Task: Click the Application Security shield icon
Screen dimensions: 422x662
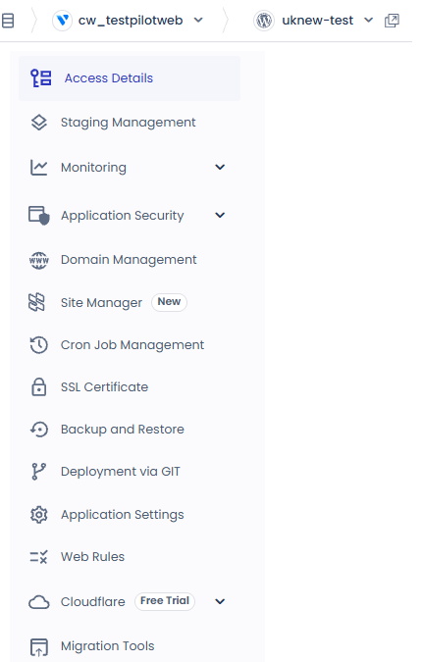Action: [39, 216]
